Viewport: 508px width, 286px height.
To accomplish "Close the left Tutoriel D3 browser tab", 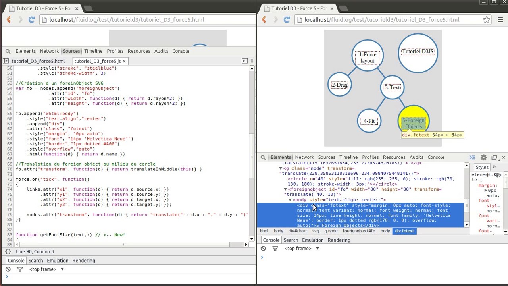I will click(x=76, y=8).
